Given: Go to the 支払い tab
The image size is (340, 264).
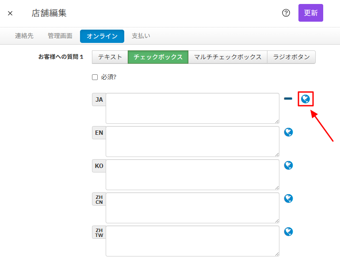Looking at the screenshot, I should click(x=141, y=36).
